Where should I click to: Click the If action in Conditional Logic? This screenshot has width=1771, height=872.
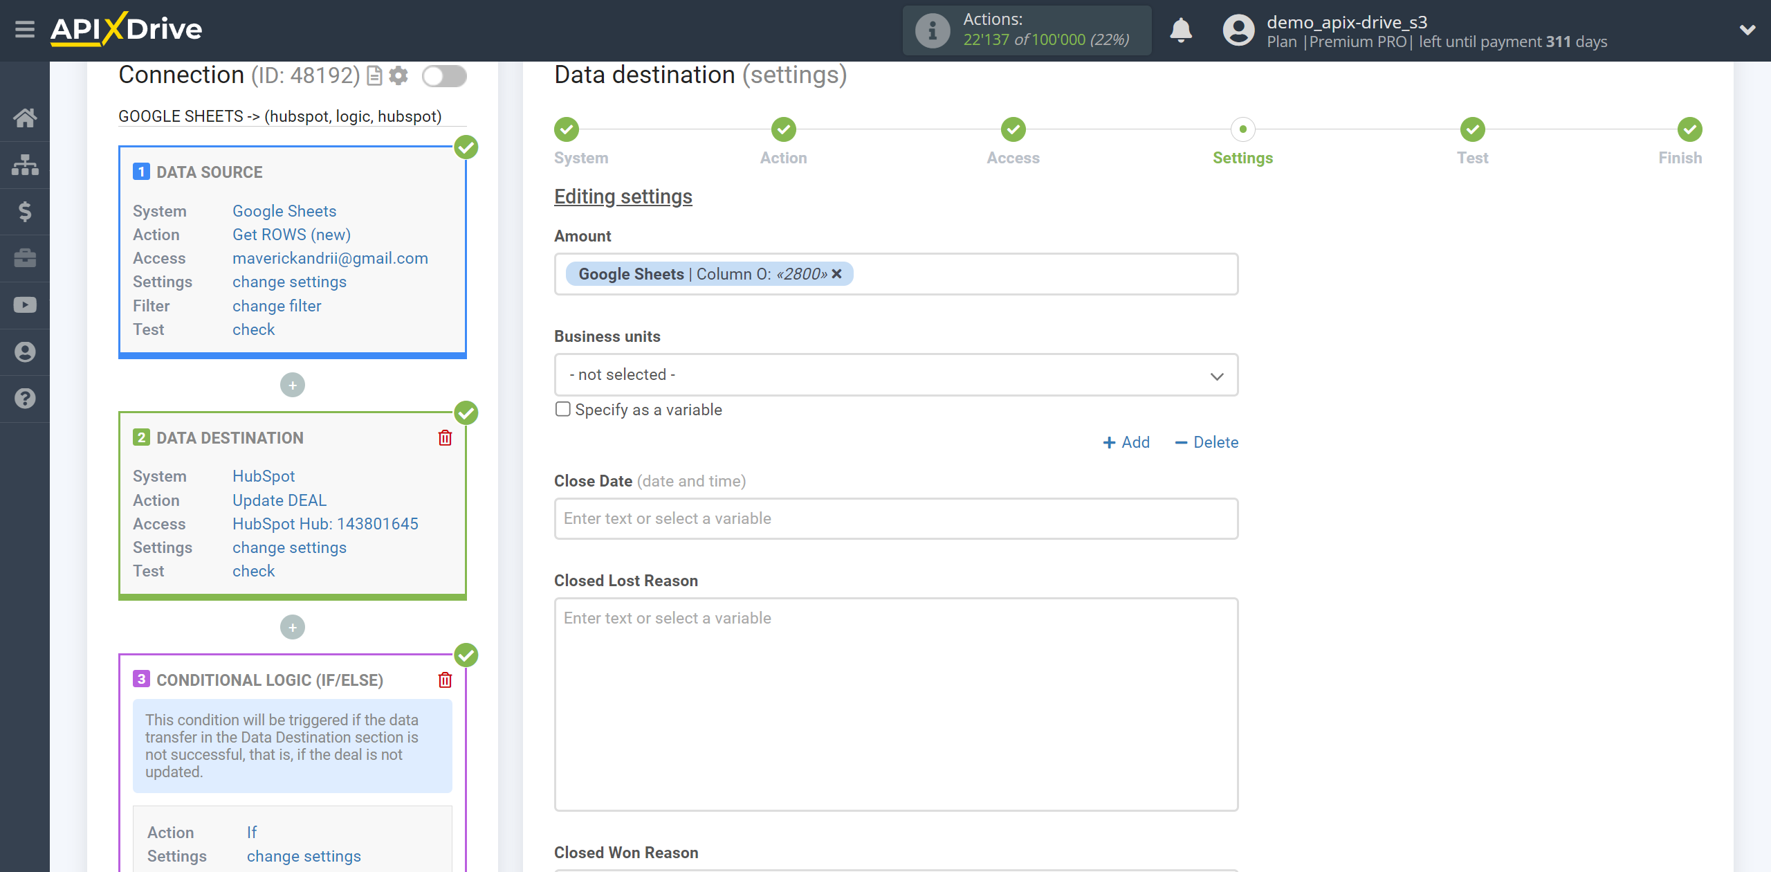pos(252,833)
